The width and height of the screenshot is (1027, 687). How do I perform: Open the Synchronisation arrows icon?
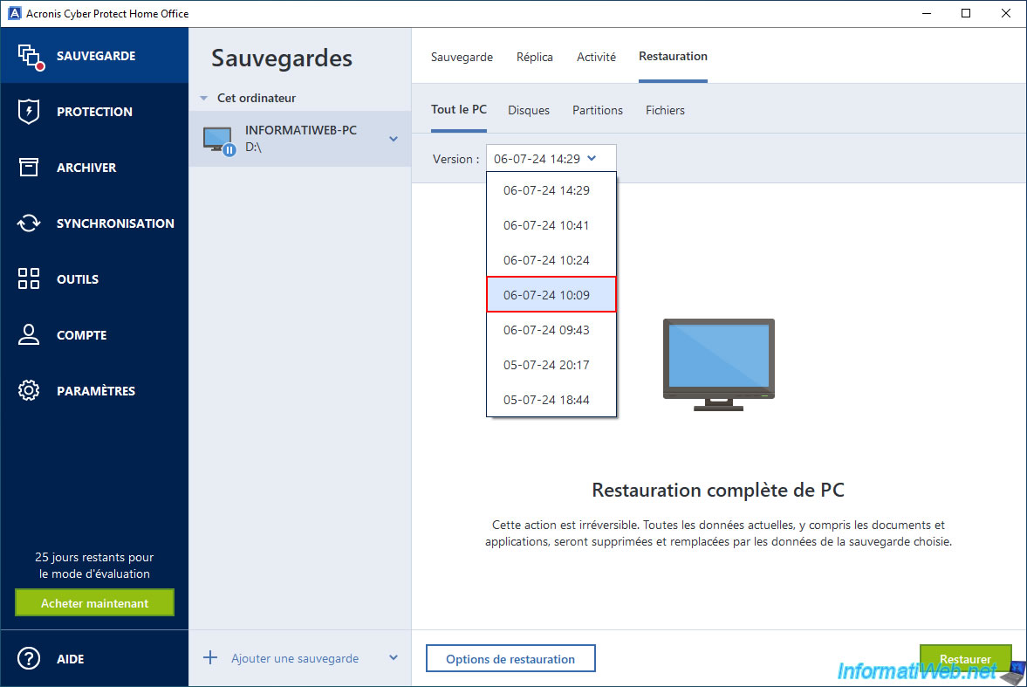(x=28, y=223)
